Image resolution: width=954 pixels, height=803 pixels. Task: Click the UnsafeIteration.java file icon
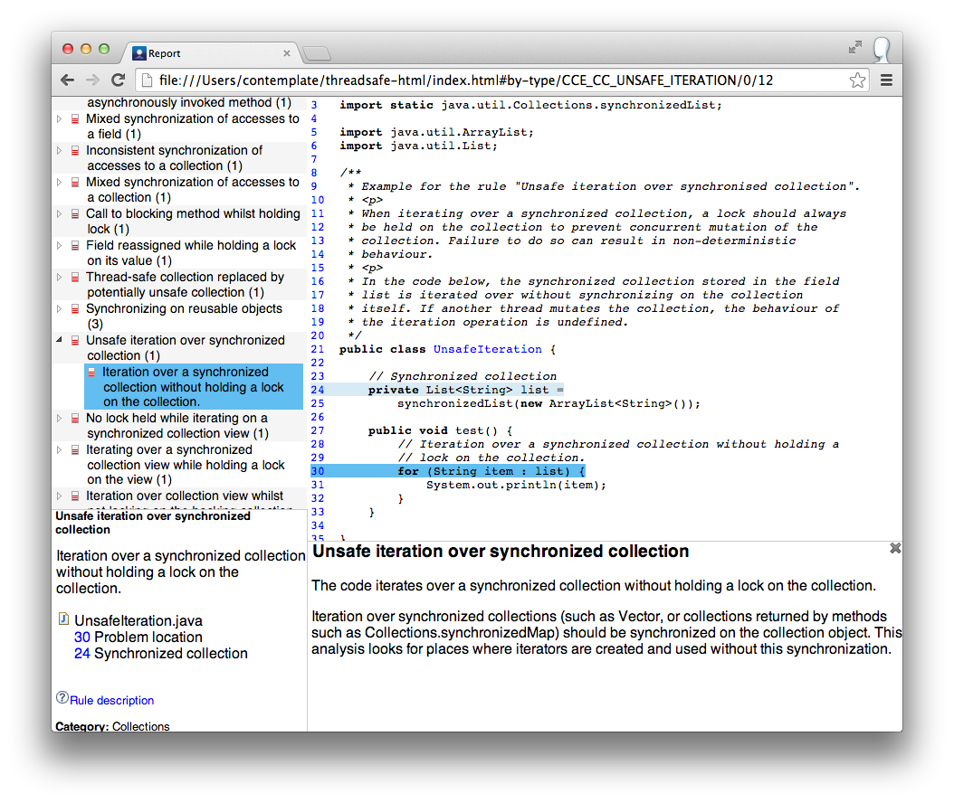tap(63, 619)
